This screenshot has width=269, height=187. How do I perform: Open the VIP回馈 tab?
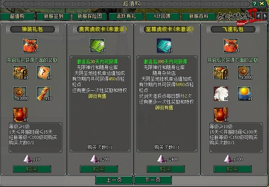[162, 16]
